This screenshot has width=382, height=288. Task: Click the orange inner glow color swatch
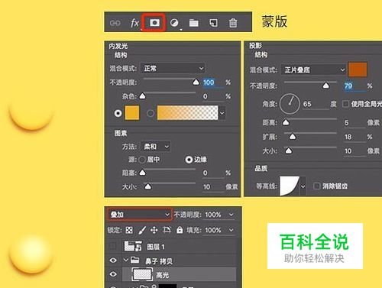click(132, 113)
